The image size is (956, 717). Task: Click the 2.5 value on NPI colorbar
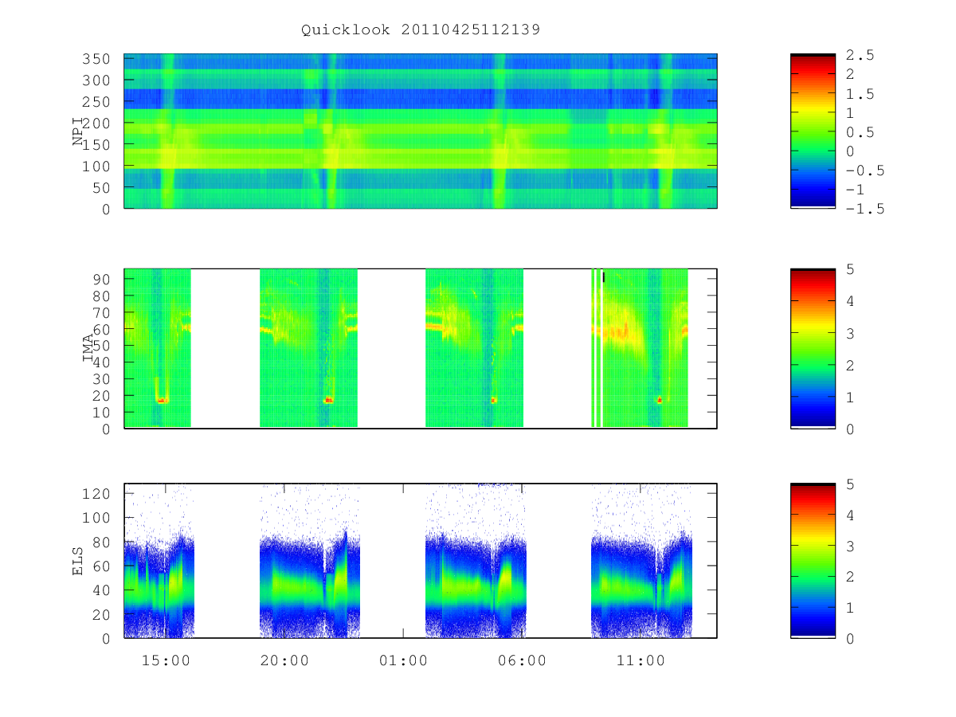[x=860, y=55]
